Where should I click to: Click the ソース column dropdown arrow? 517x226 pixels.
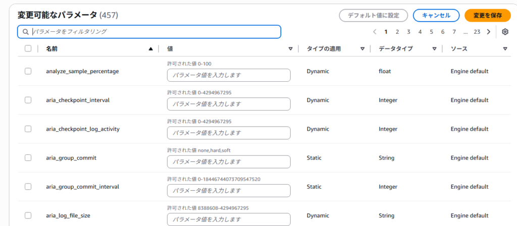(505, 49)
